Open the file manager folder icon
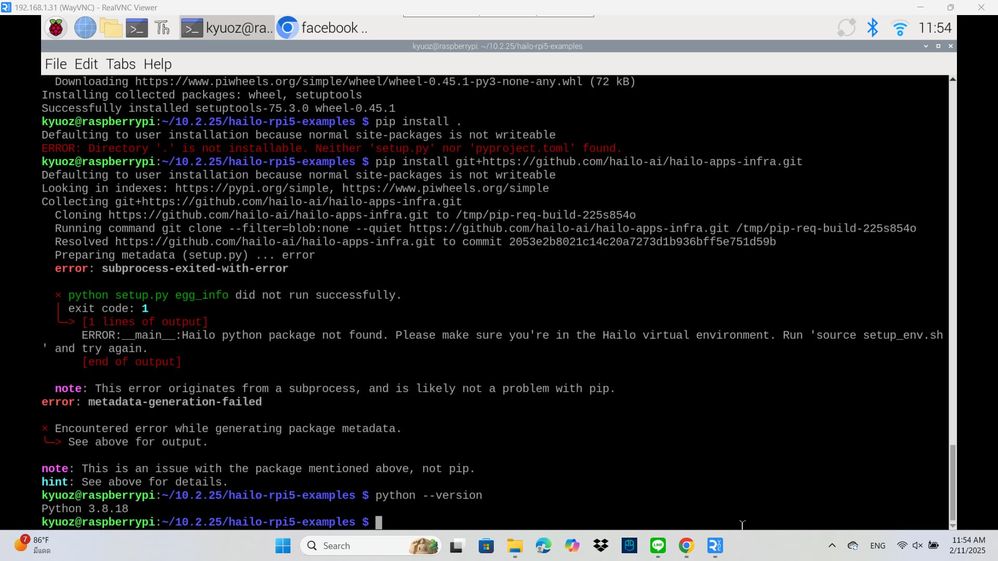998x561 pixels. click(x=111, y=28)
